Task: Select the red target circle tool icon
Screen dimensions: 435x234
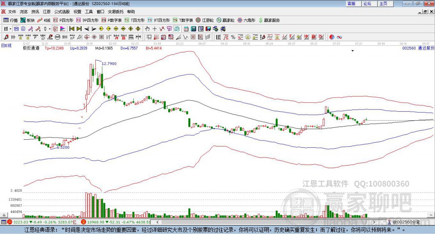Action: click(x=87, y=37)
